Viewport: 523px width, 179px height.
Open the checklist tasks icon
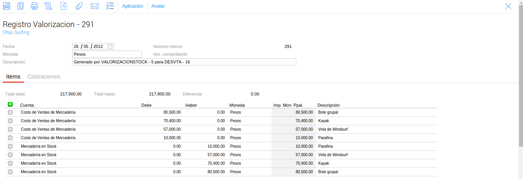coord(110,6)
